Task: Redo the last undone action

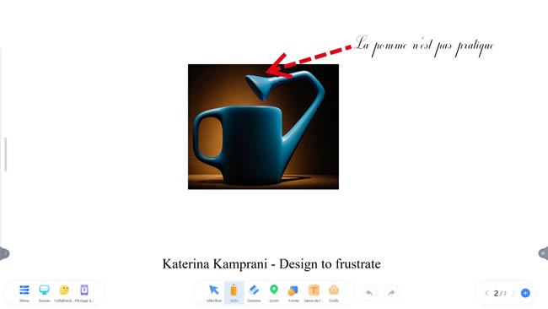Action: 391,293
